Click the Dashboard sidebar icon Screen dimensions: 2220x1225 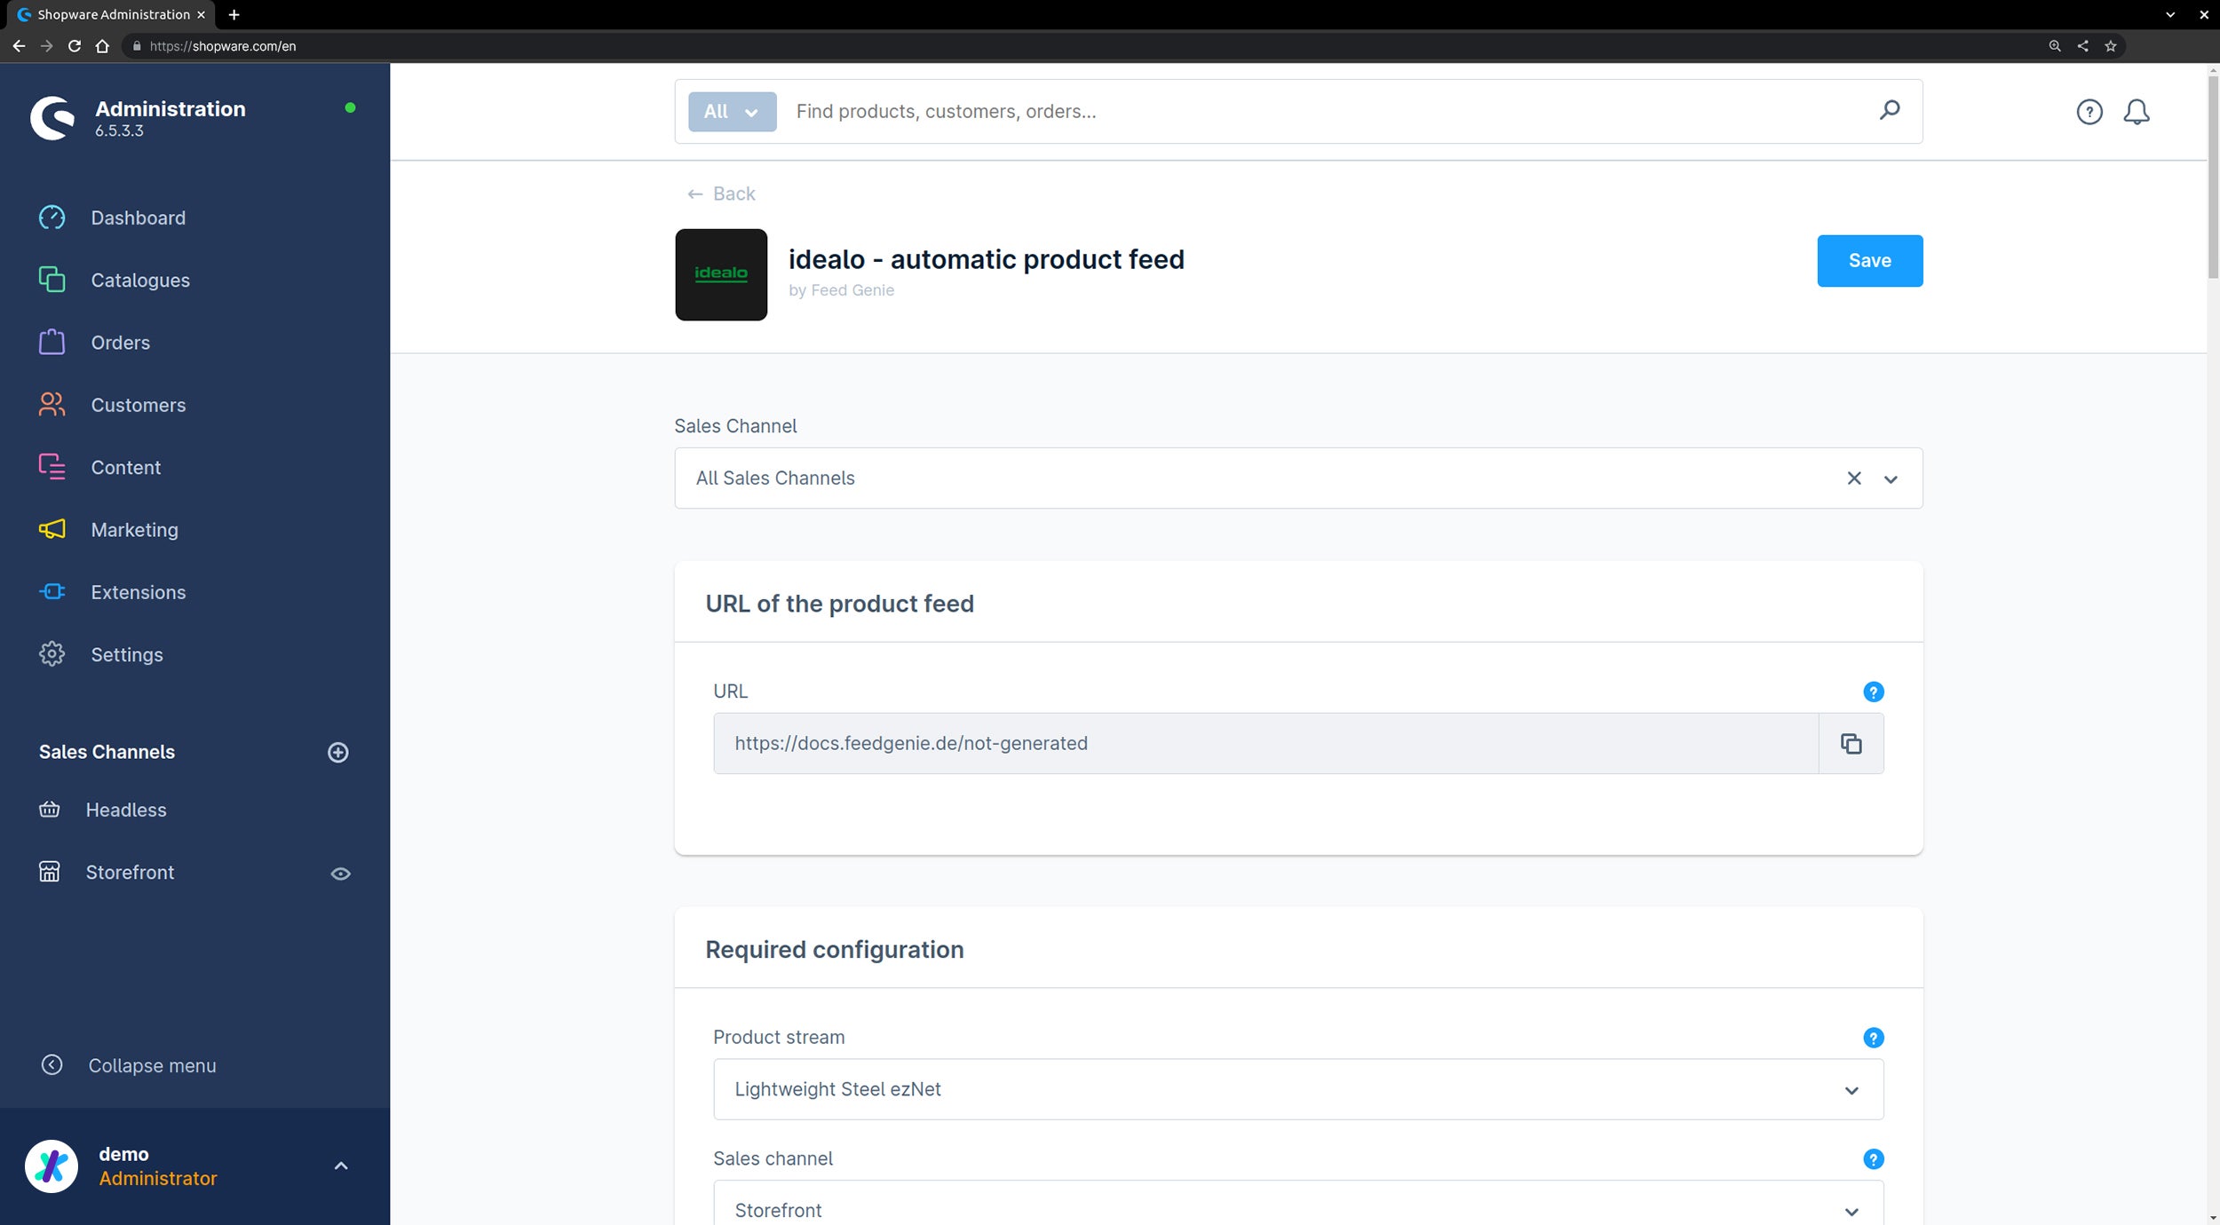(x=52, y=217)
